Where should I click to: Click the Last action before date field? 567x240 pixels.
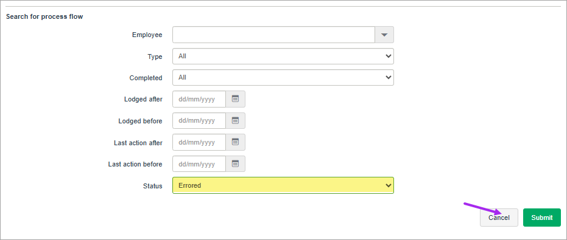(199, 164)
